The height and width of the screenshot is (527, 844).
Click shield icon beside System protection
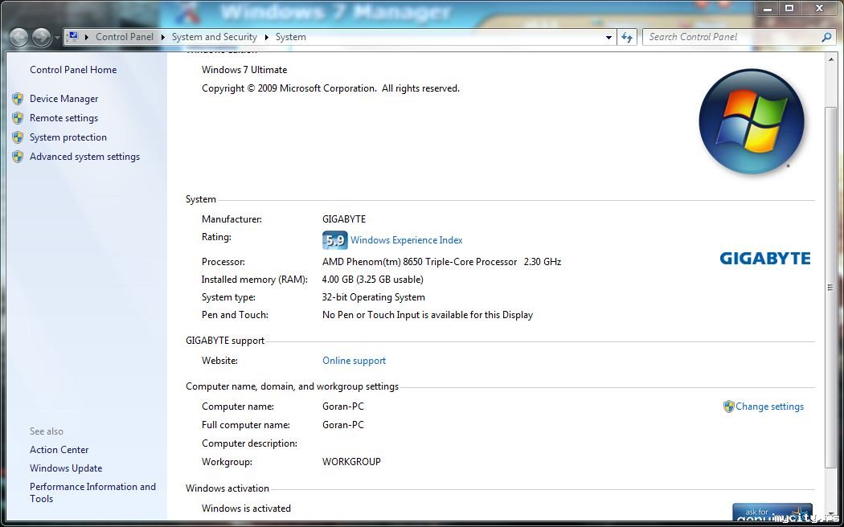point(18,137)
